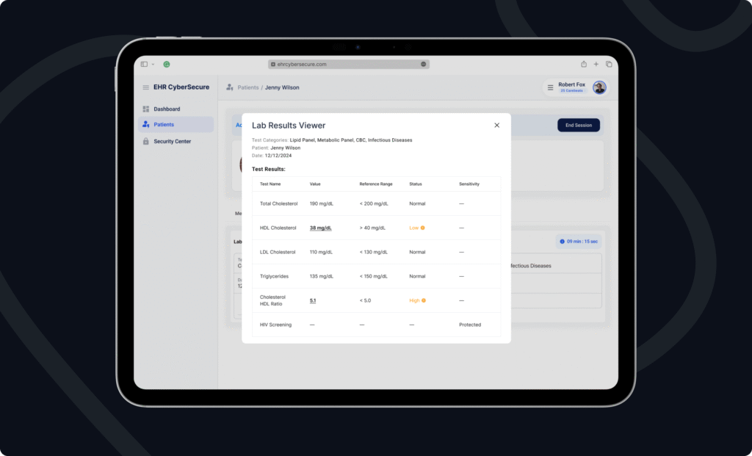Toggle the menu next to Robert Fox
The width and height of the screenshot is (752, 456).
[549, 87]
